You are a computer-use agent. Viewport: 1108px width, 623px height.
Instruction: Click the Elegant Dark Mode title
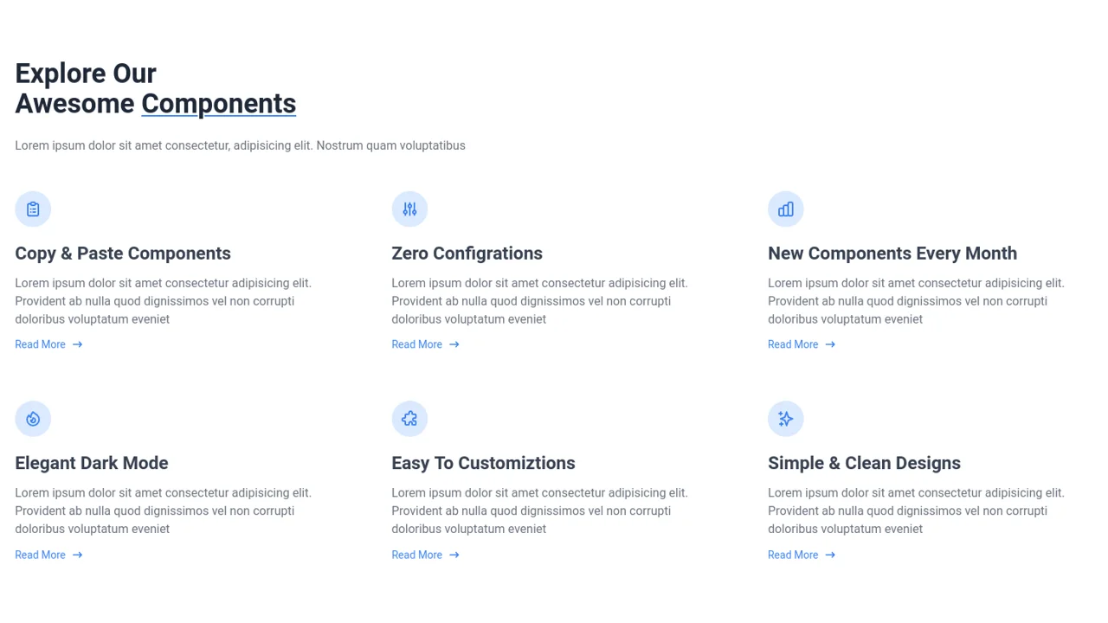pyautogui.click(x=92, y=463)
